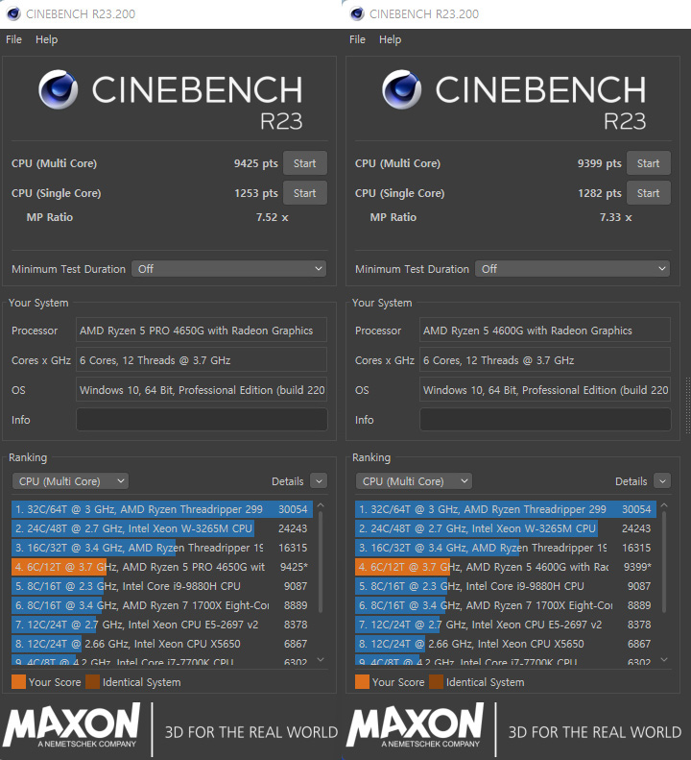Expand Details arrow in right window ranking
The image size is (691, 760).
tap(662, 481)
